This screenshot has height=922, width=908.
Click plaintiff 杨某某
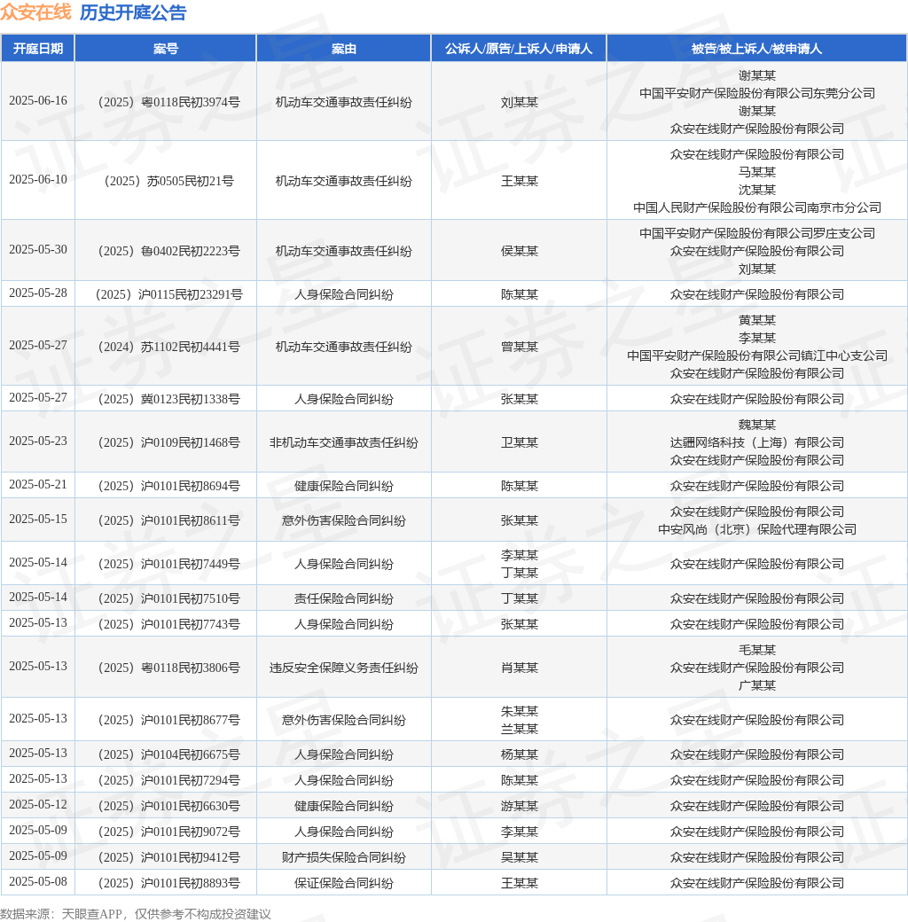point(520,755)
